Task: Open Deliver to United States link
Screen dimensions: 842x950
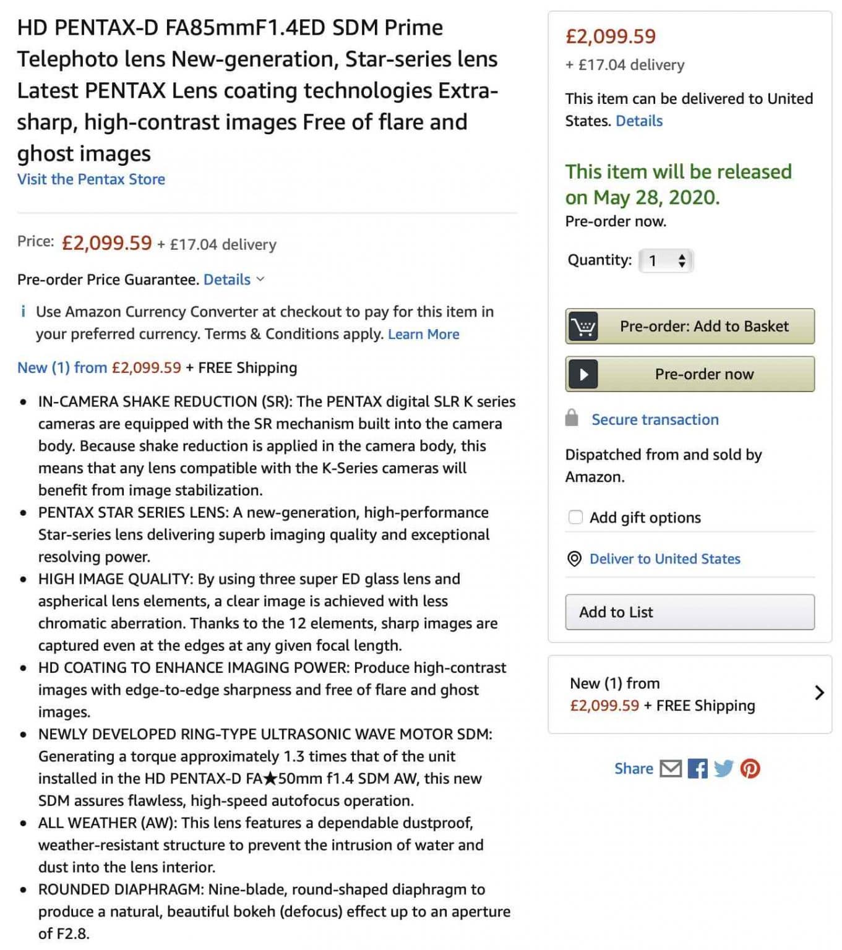Action: tap(664, 559)
